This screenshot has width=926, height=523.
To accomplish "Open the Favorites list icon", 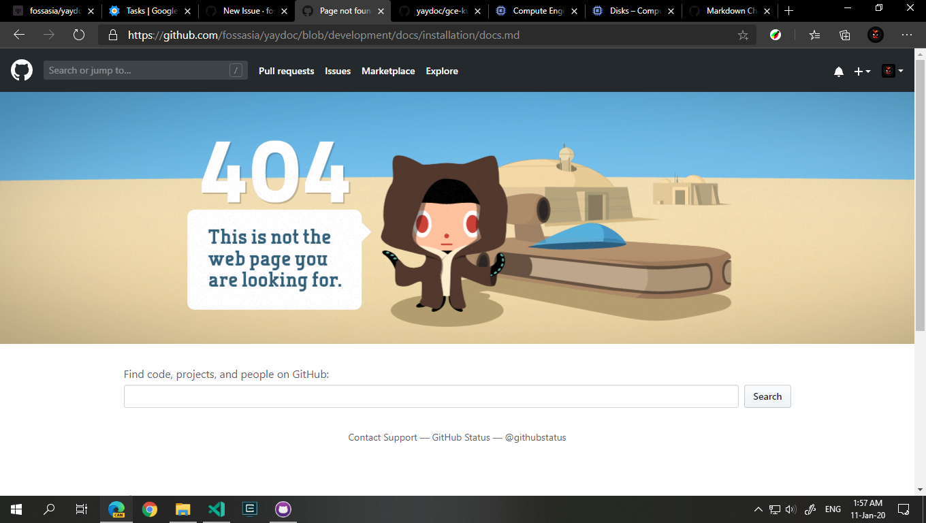I will point(814,35).
